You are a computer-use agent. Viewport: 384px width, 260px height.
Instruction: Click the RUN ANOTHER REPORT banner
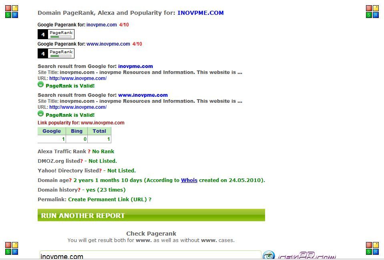(x=151, y=215)
